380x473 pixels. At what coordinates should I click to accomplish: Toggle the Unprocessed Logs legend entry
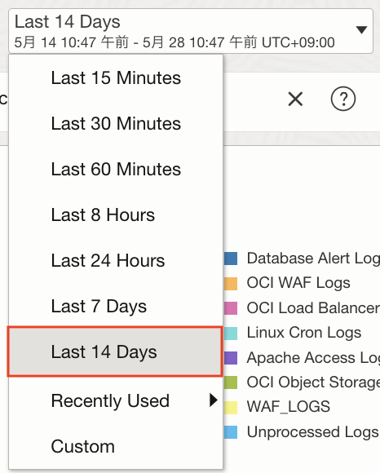[303, 432]
